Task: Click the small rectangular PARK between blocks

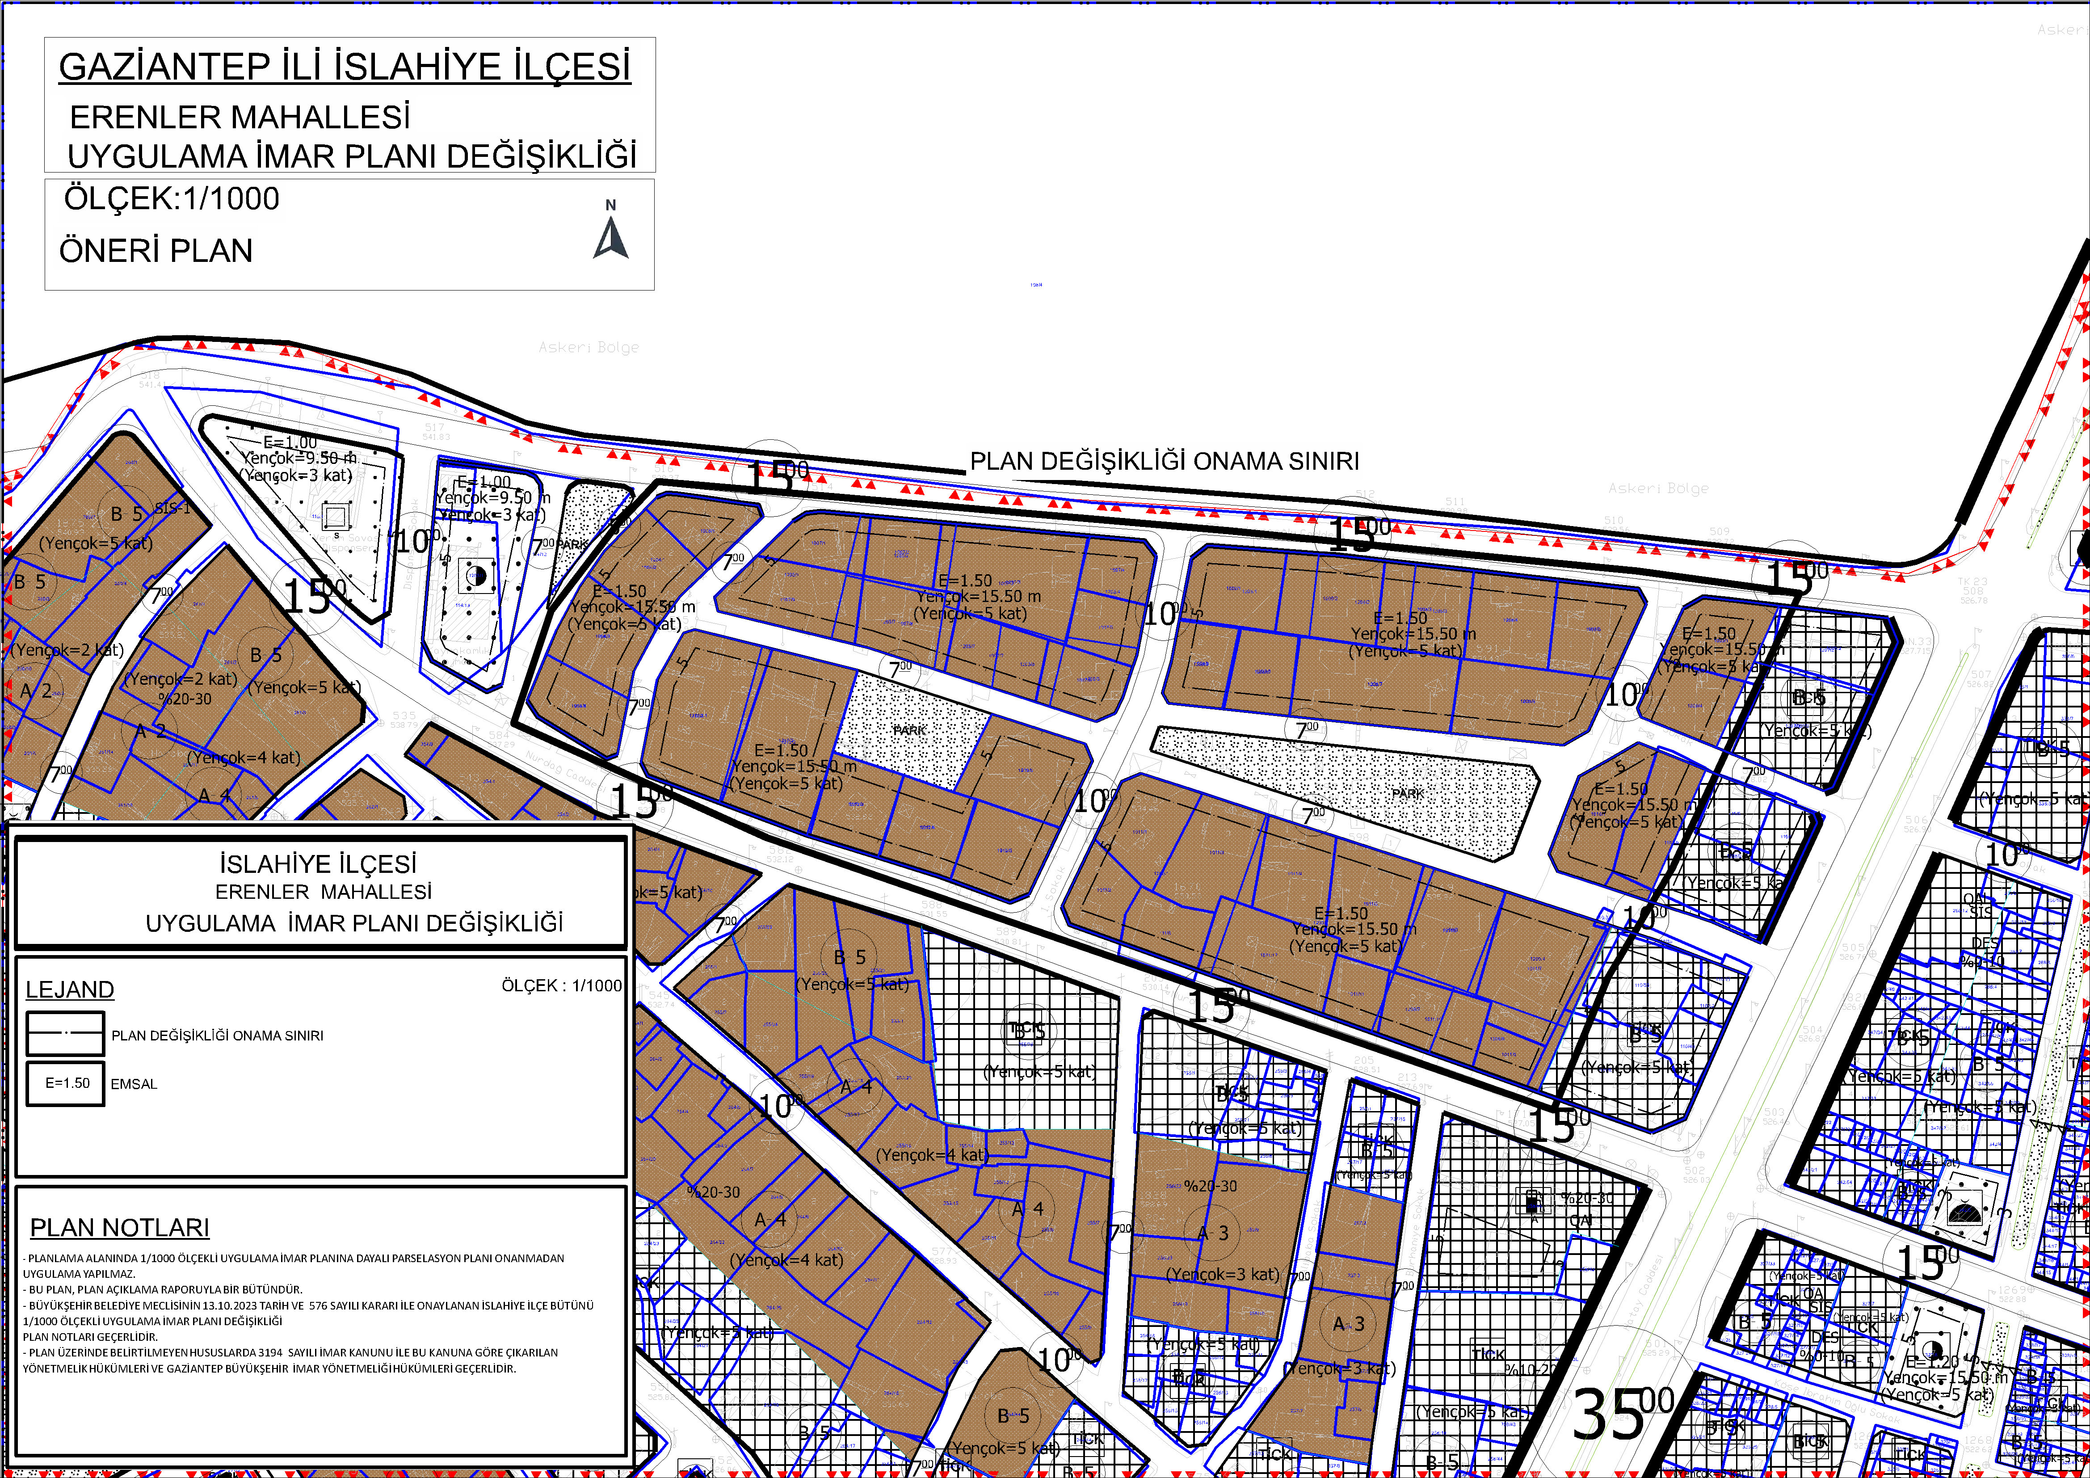Action: coord(910,730)
